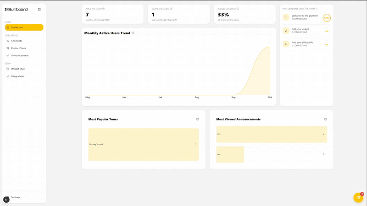Show help for Most Popular Tours

pyautogui.click(x=198, y=119)
